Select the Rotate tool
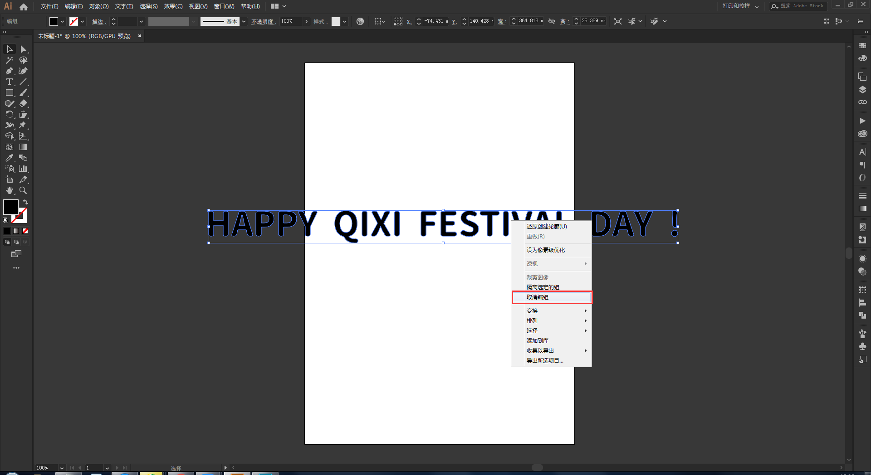This screenshot has height=475, width=871. point(10,114)
